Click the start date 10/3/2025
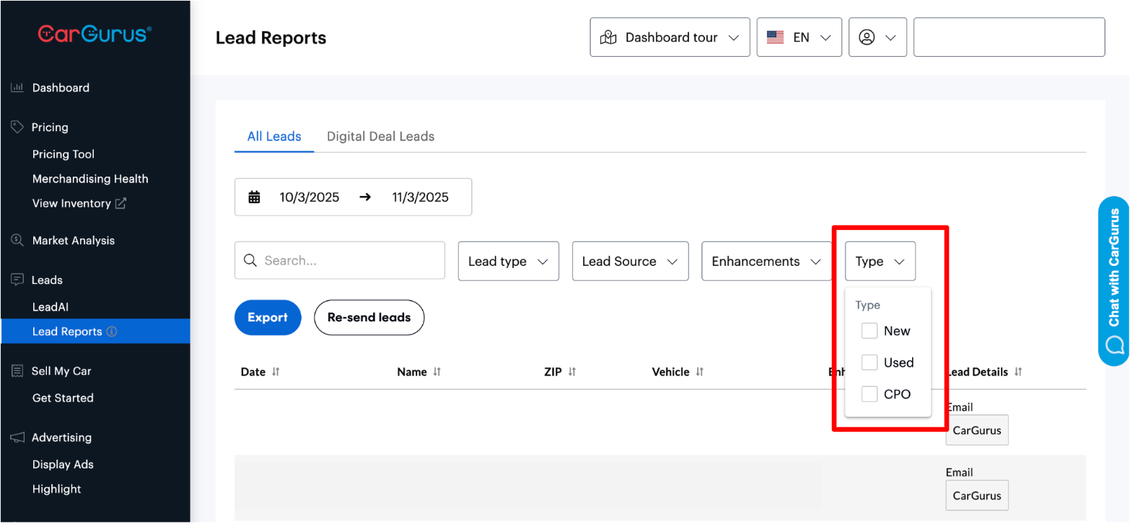 click(310, 197)
